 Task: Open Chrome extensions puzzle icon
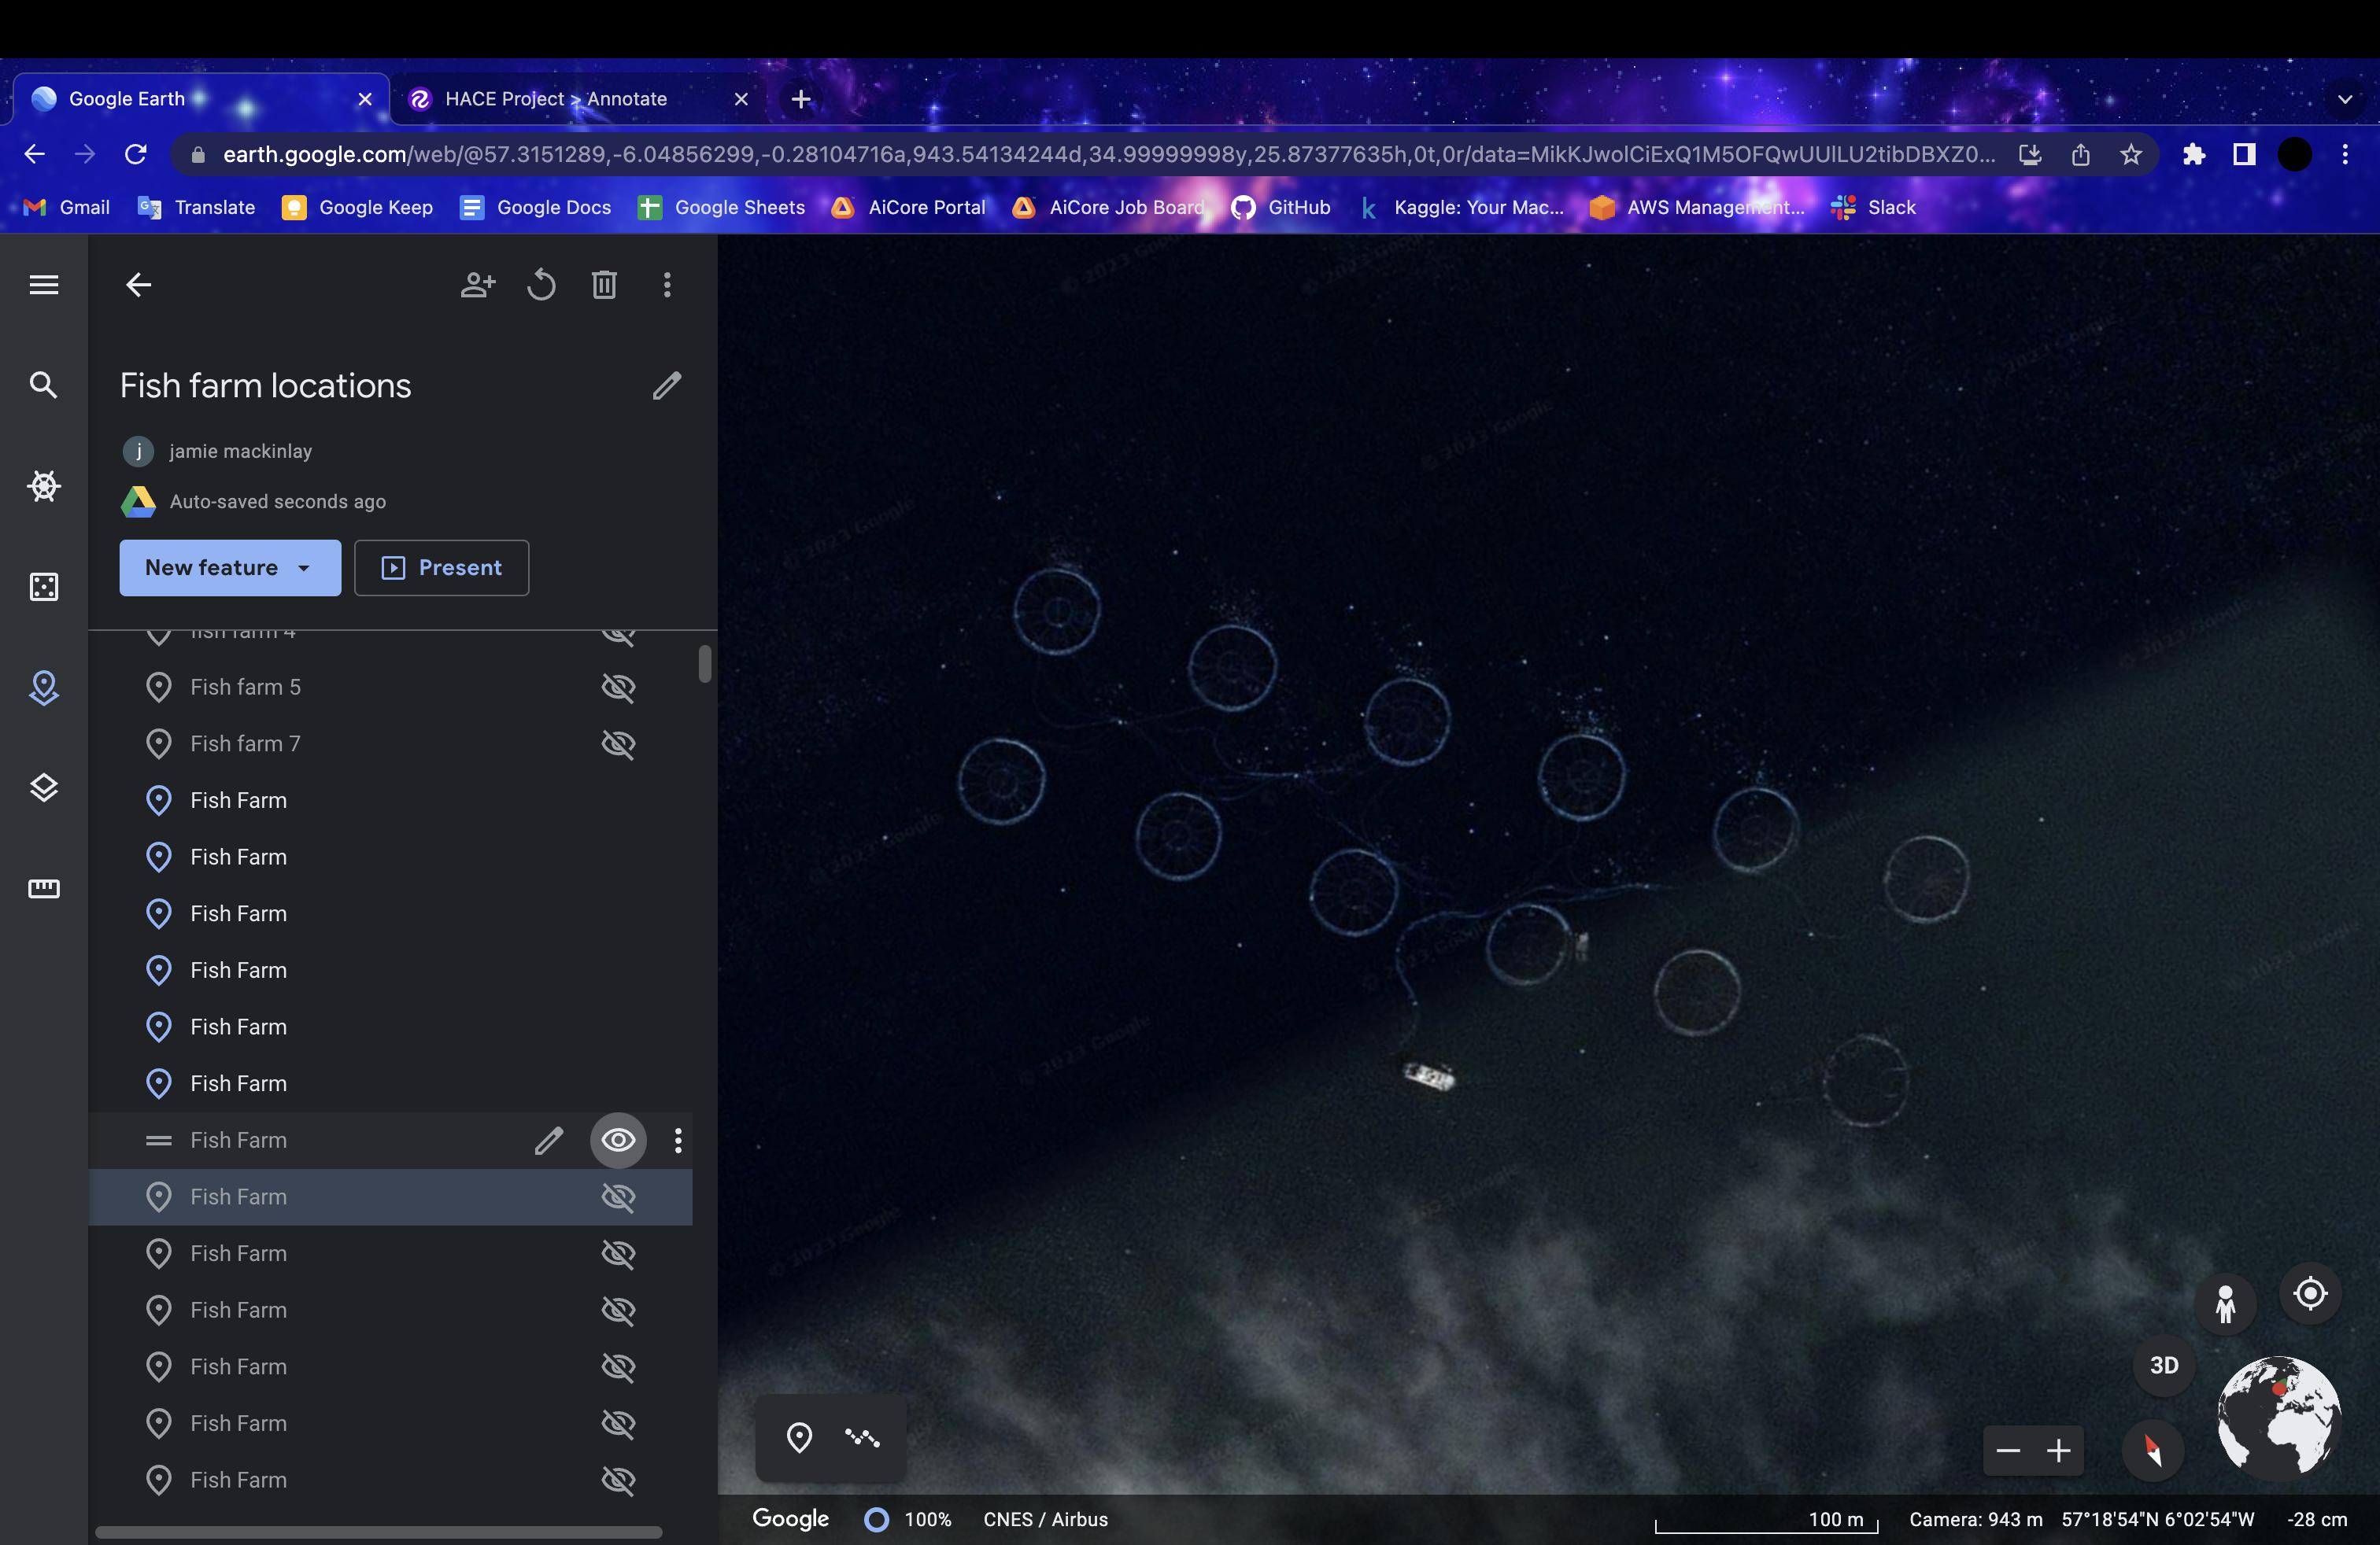[x=2193, y=154]
